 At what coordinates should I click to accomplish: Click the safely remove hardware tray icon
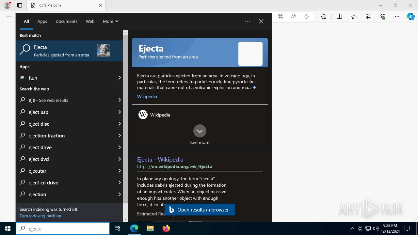(x=360, y=228)
